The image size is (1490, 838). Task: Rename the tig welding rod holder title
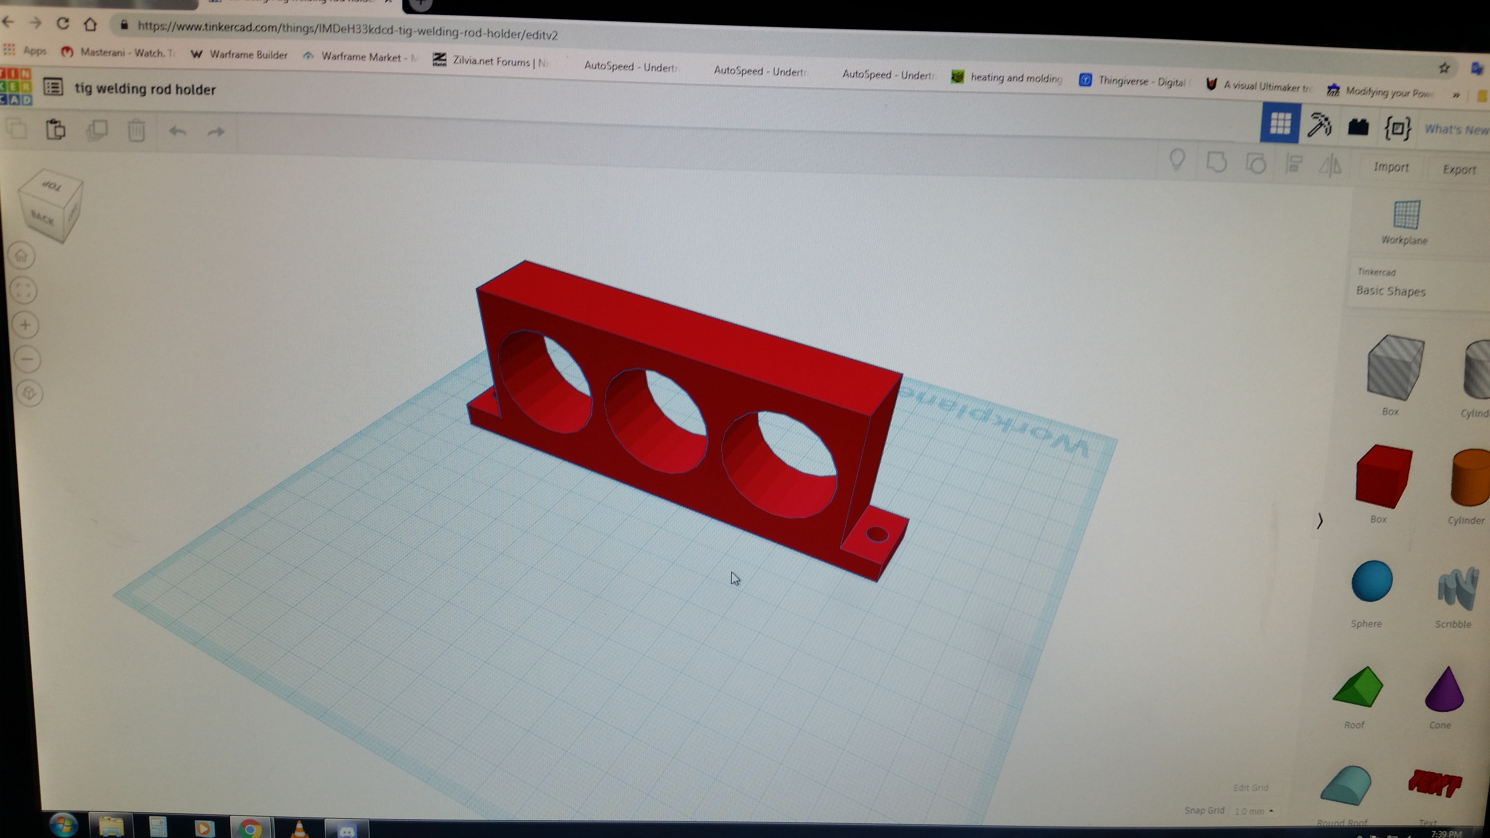(145, 89)
